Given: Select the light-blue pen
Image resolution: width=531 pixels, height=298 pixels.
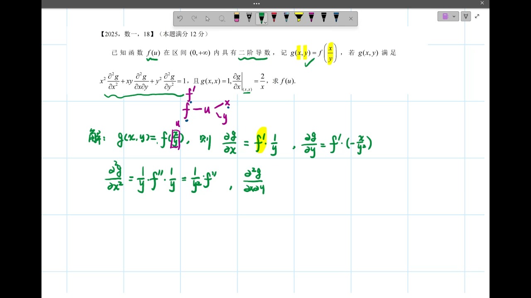Looking at the screenshot, I should (x=287, y=18).
